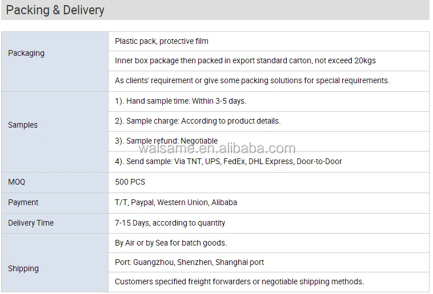This screenshot has width=433, height=294.
Task: Click the Packing & Delivery heading
Action: click(x=55, y=11)
